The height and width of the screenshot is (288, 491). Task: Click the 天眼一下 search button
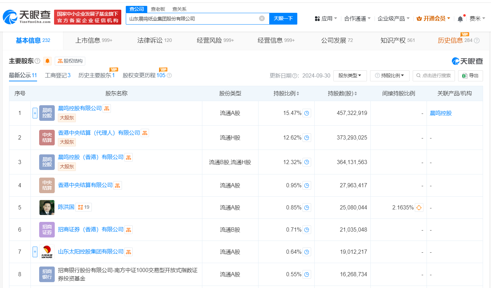coord(283,19)
